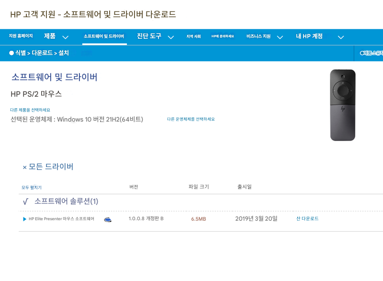Expand the 비즈니스 지원 menu chevron

280,37
